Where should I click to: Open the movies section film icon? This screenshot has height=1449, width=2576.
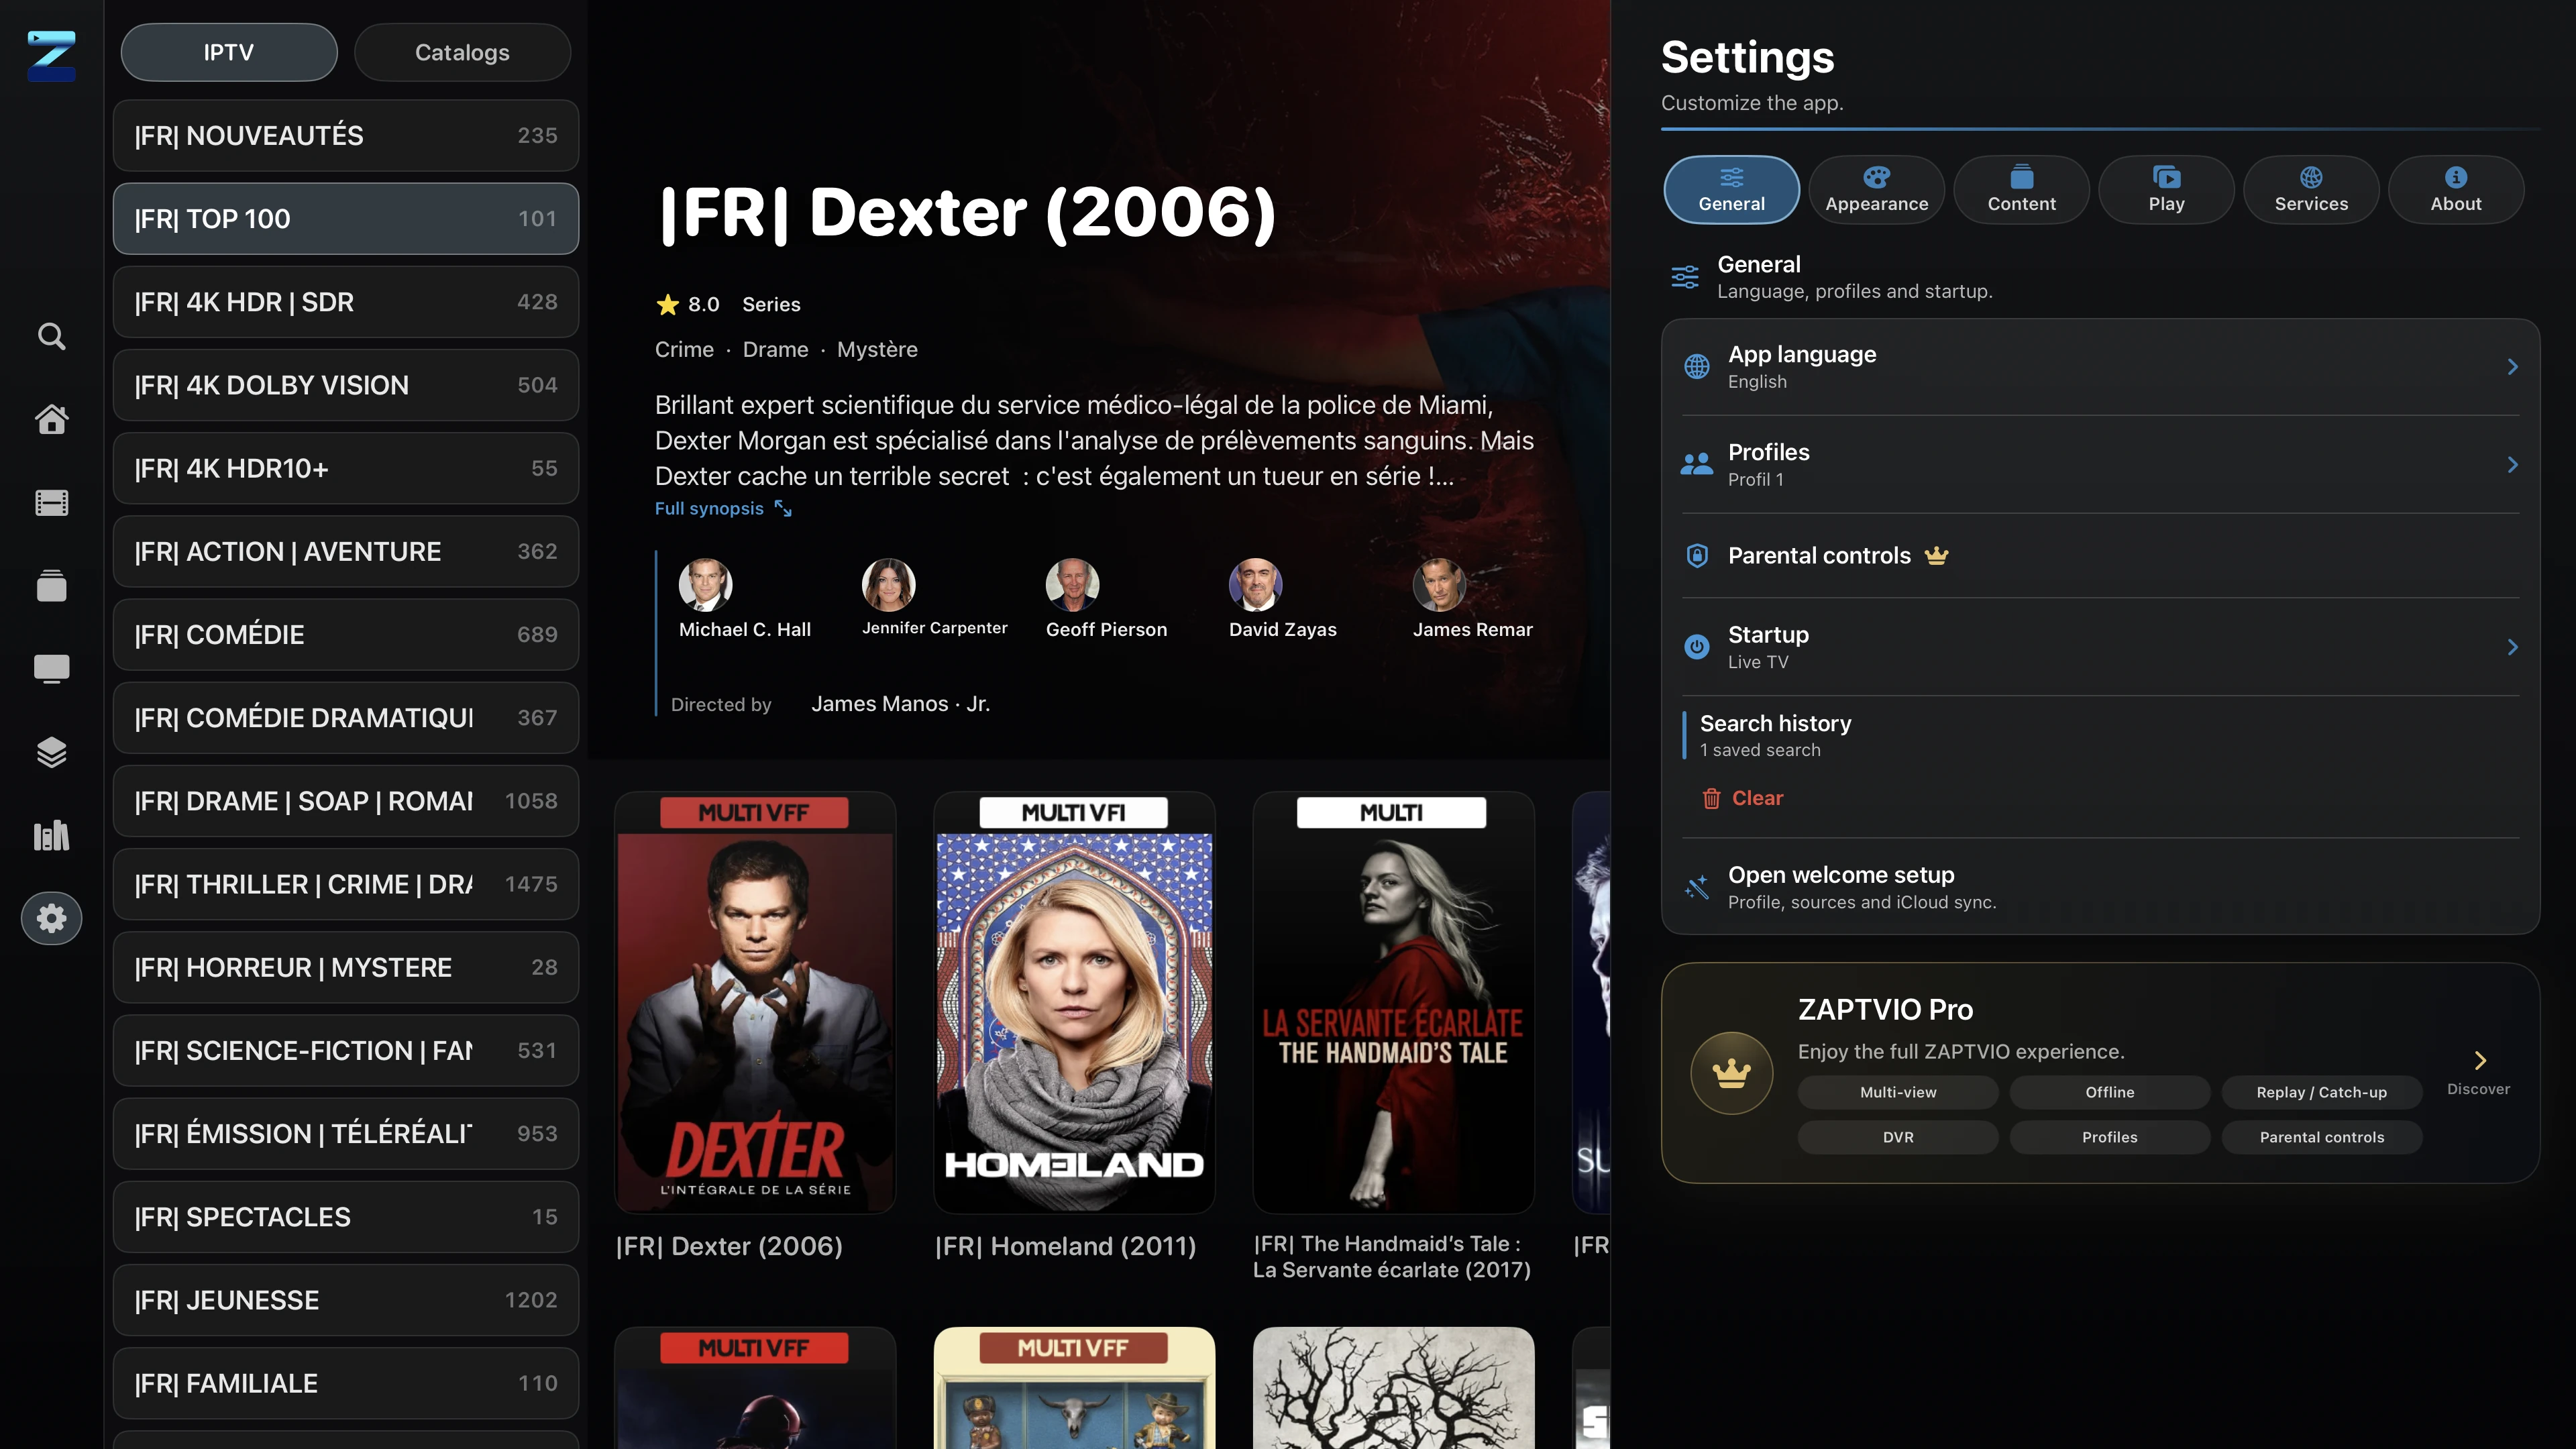point(51,502)
